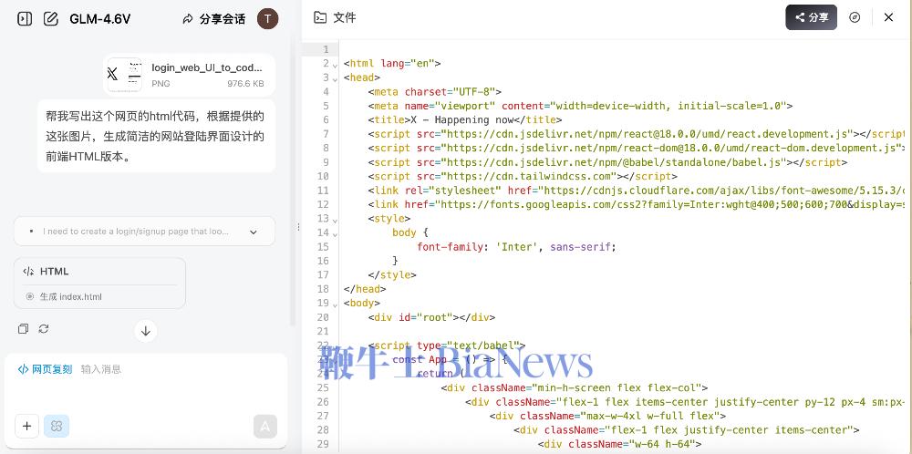Collapse the left sidebar panel
912x454 pixels.
pyautogui.click(x=25, y=18)
